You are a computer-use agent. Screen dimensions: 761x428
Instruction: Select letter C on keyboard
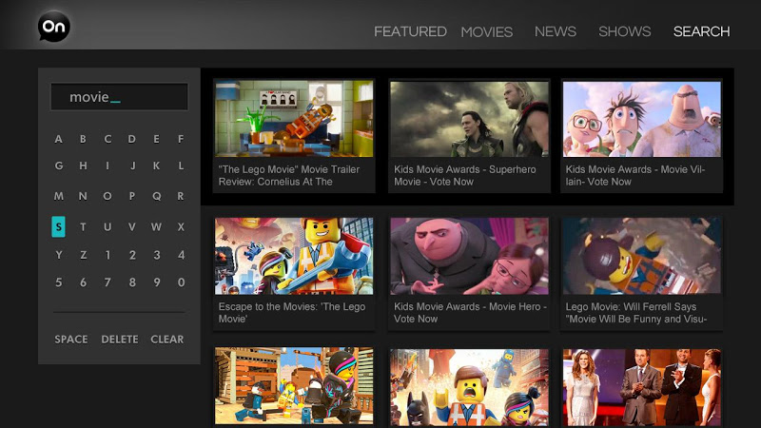tap(107, 139)
